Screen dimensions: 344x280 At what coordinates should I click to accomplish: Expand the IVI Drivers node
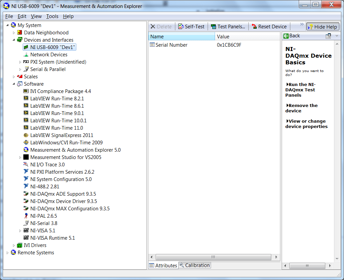point(14,245)
